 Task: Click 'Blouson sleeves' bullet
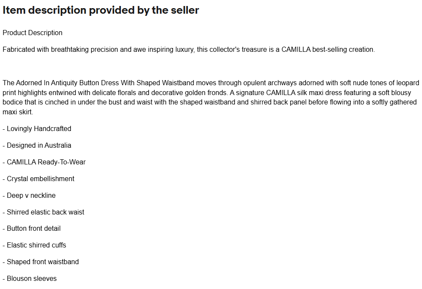pyautogui.click(x=30, y=279)
